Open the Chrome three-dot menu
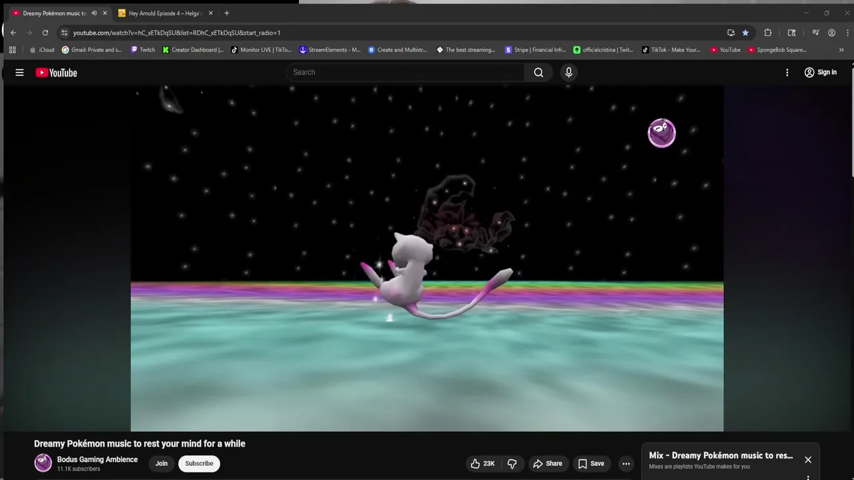This screenshot has height=480, width=854. tap(847, 33)
